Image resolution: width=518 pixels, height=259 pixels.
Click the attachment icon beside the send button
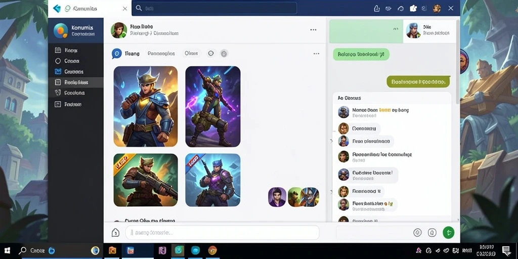[432, 233]
